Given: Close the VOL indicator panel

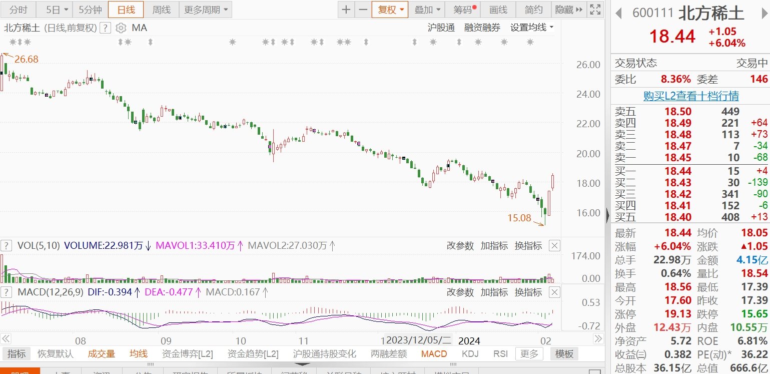Looking at the screenshot, I should click(x=554, y=245).
